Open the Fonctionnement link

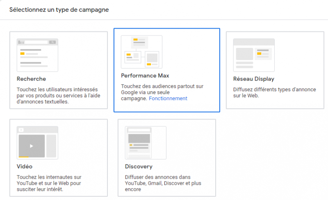[168, 99]
